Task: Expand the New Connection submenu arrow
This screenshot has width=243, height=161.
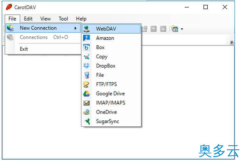Action: coord(76,28)
